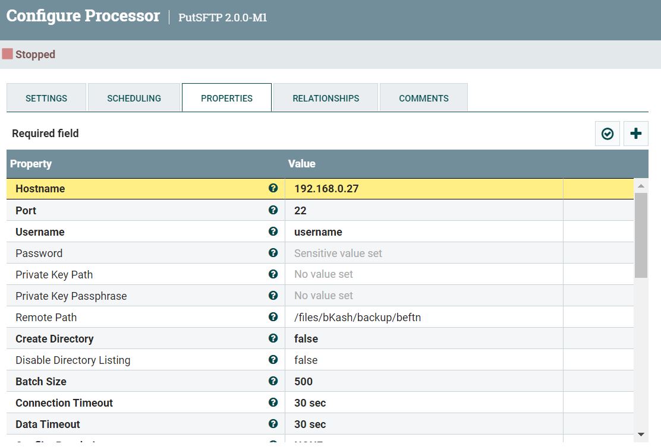Add a new property with the plus button
Screen dimensions: 661x447
[x=635, y=134]
